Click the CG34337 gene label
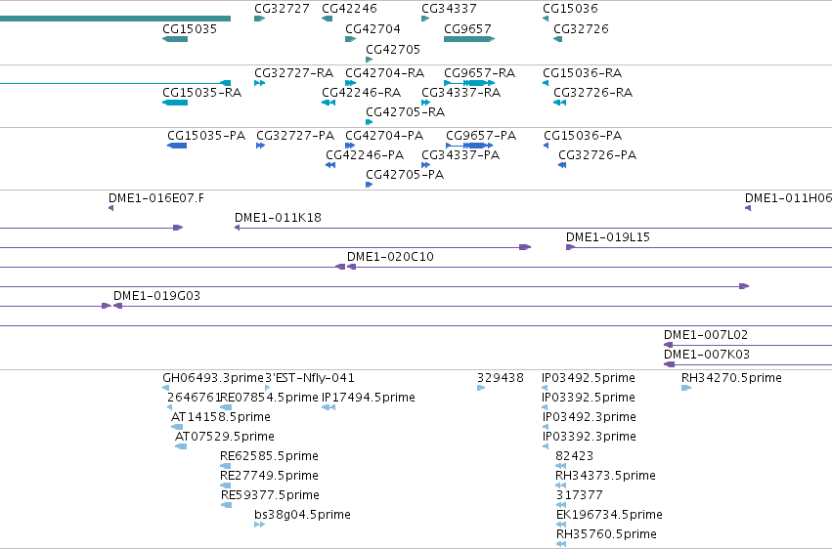The width and height of the screenshot is (832, 549). (x=449, y=9)
